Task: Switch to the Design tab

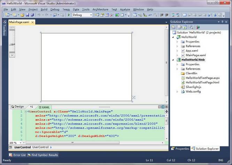Action: pyautogui.click(x=18, y=106)
